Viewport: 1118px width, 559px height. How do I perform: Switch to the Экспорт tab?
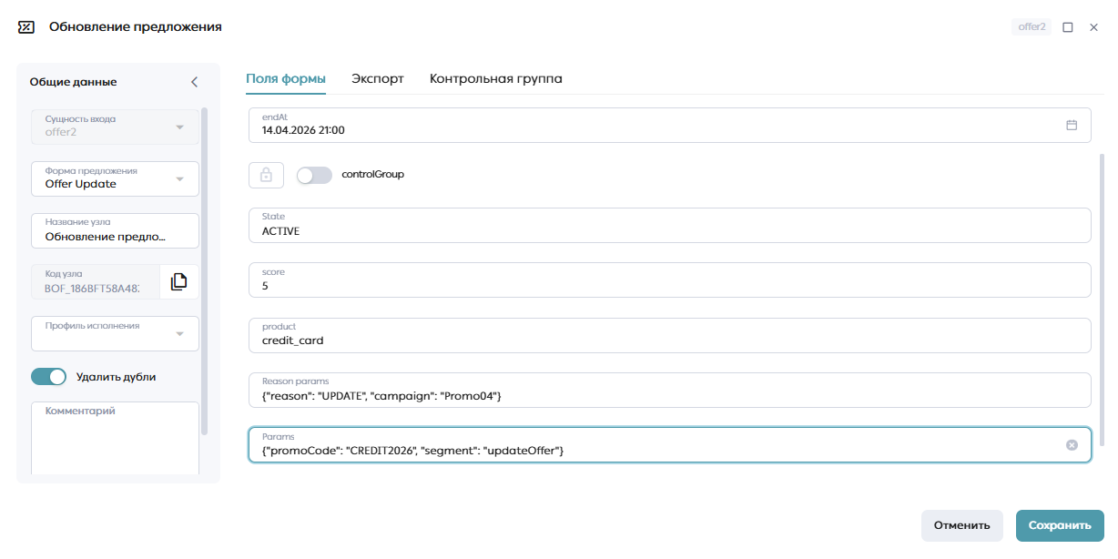(x=378, y=78)
